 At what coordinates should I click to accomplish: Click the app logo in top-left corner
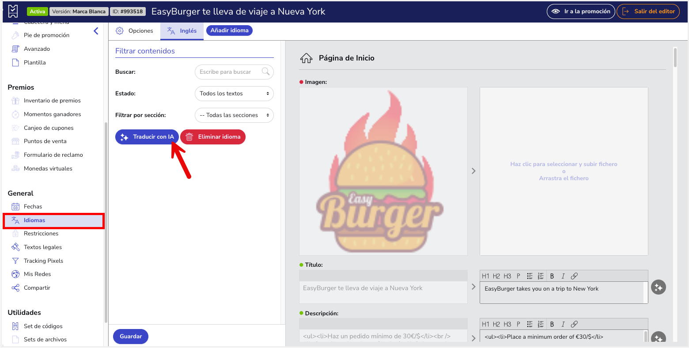coord(13,11)
